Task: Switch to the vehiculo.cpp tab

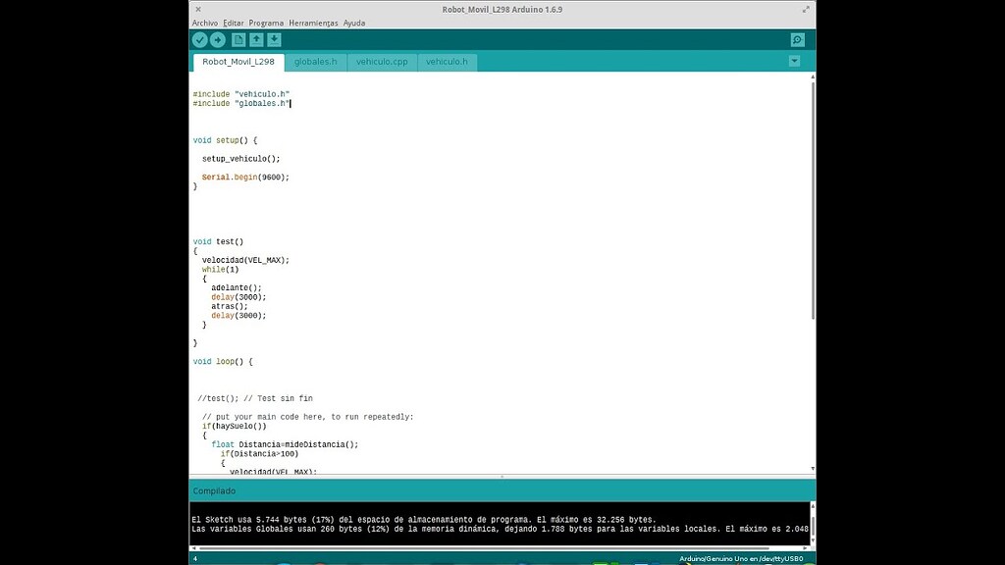Action: pos(381,61)
